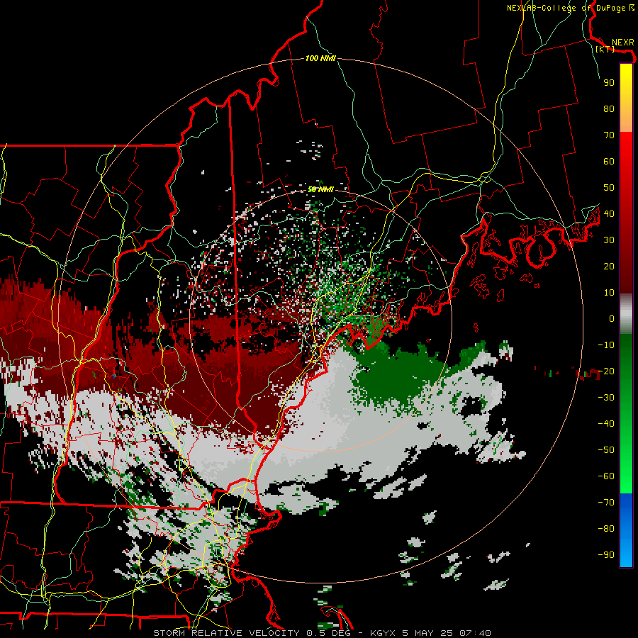Click the yellow top segment of color bar
Viewport: 638px width, 638px height.
626,98
